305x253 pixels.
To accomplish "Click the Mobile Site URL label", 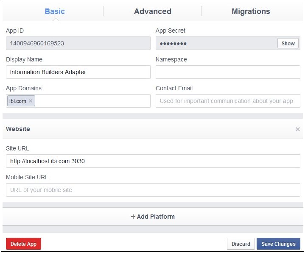I will (27, 177).
